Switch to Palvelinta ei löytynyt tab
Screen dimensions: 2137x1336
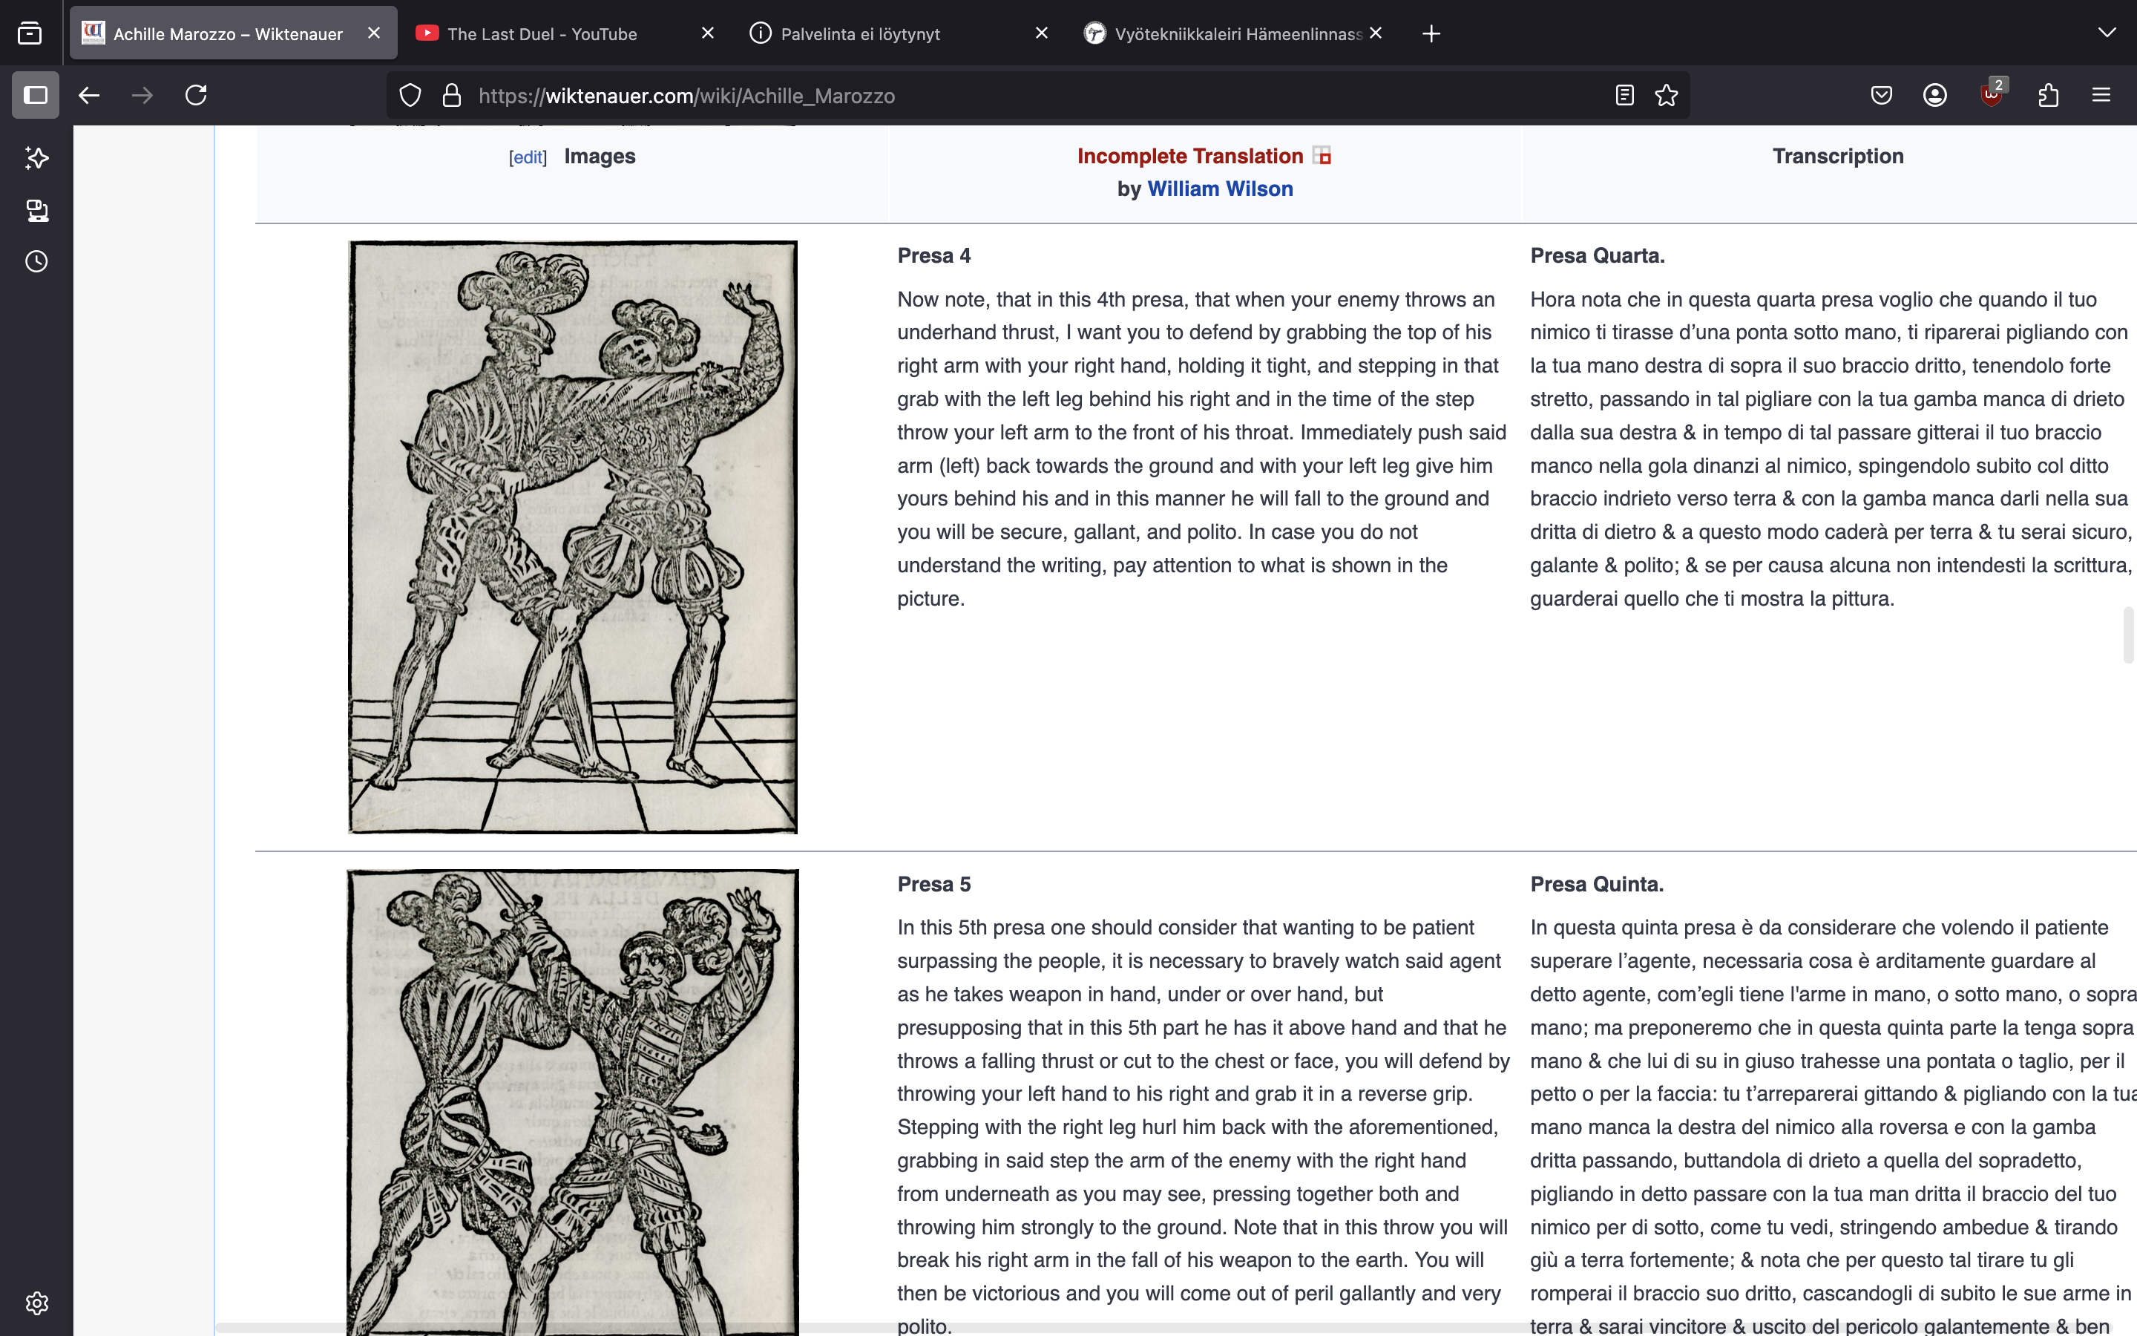860,33
